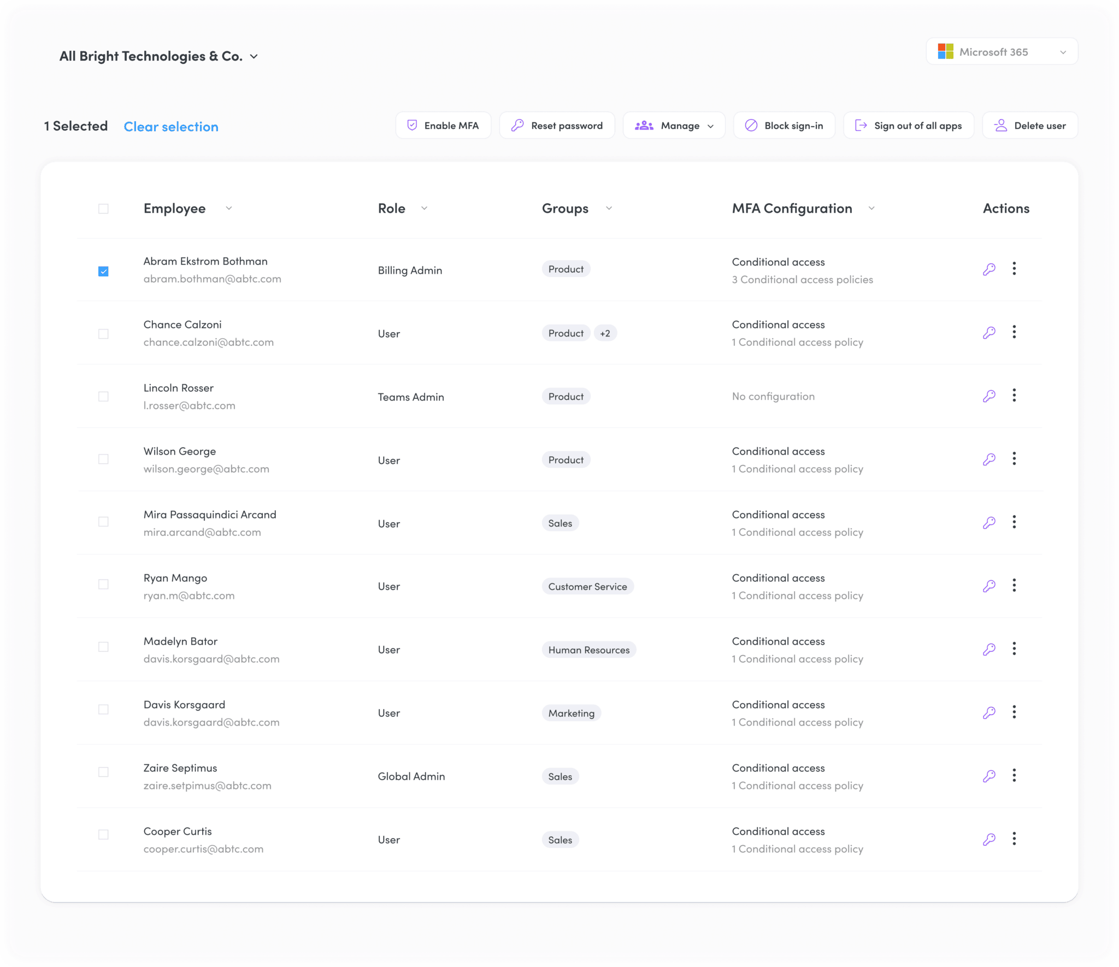The height and width of the screenshot is (967, 1119).
Task: Click key icon for Abram Ekstrom Bothman
Action: tap(989, 269)
